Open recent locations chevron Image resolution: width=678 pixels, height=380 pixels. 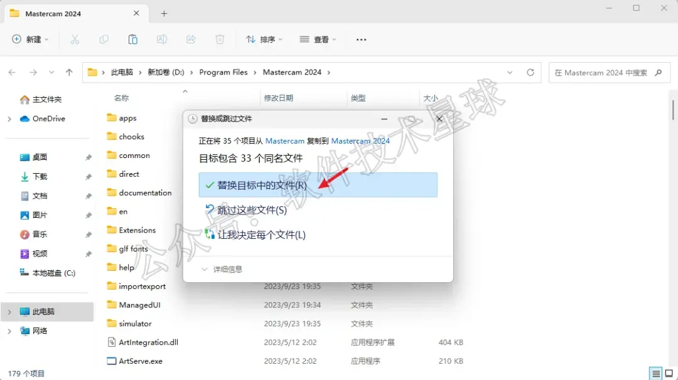(x=51, y=72)
